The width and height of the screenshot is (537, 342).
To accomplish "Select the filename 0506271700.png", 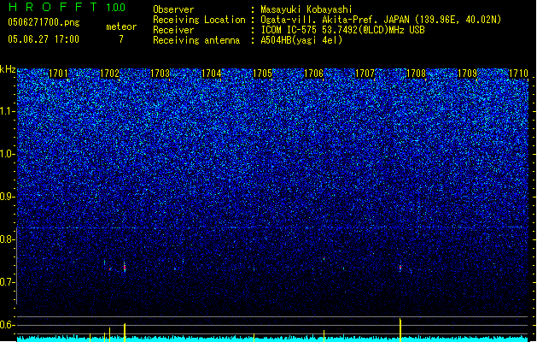I will click(x=44, y=22).
